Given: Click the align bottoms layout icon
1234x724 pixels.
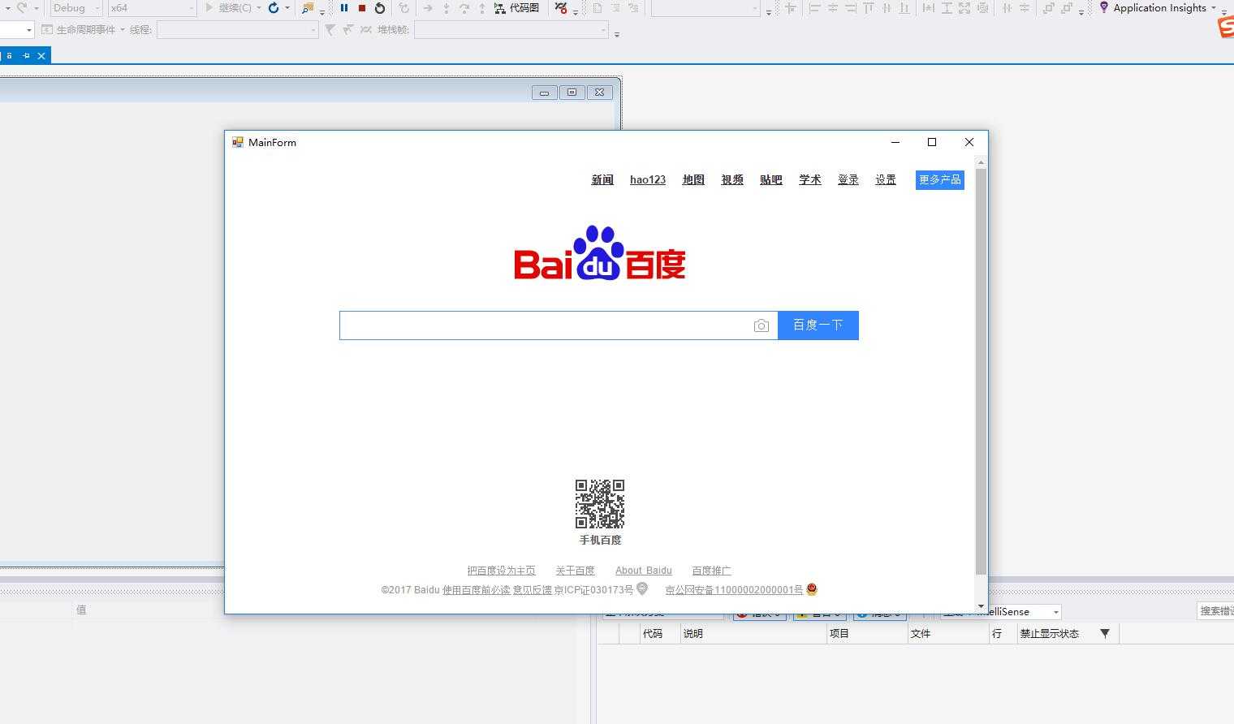Looking at the screenshot, I should click(904, 8).
